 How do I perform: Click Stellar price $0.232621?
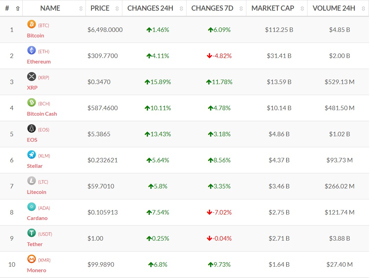point(103,160)
